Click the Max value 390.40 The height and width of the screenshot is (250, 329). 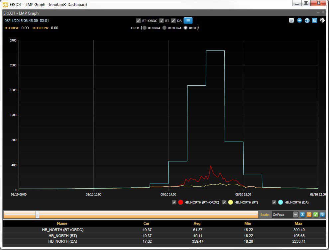click(x=299, y=230)
